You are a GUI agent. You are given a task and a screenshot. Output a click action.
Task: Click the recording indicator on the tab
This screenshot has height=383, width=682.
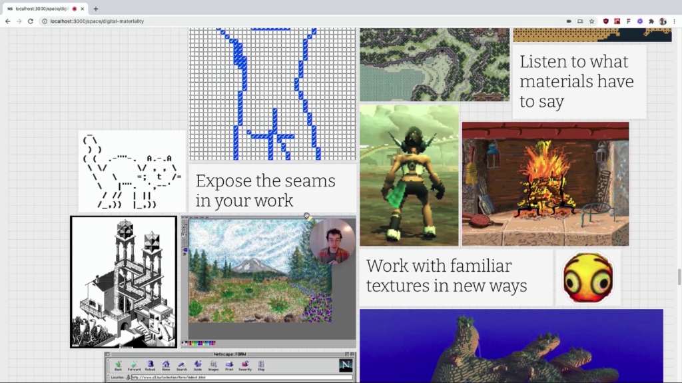click(75, 9)
